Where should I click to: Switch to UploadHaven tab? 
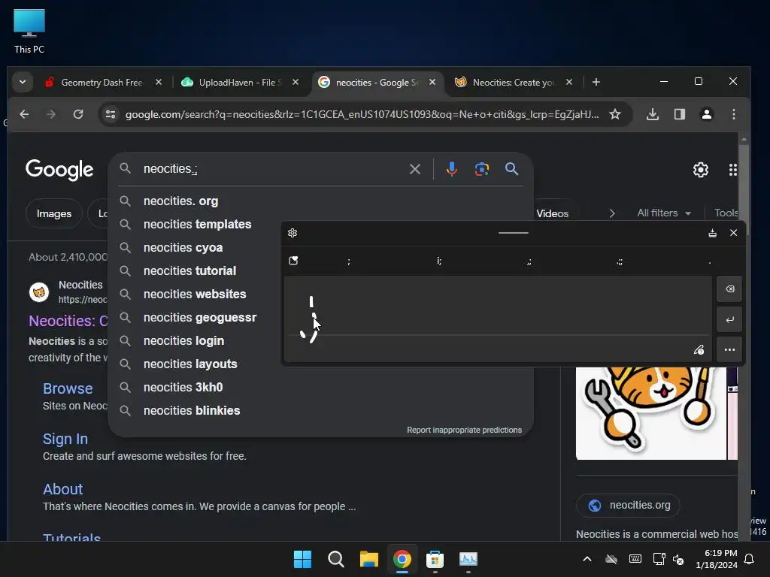[x=240, y=83]
